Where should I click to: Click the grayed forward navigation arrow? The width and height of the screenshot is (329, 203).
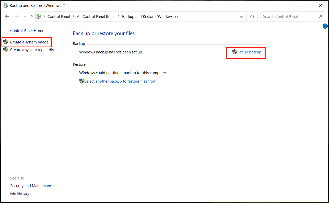click(17, 16)
